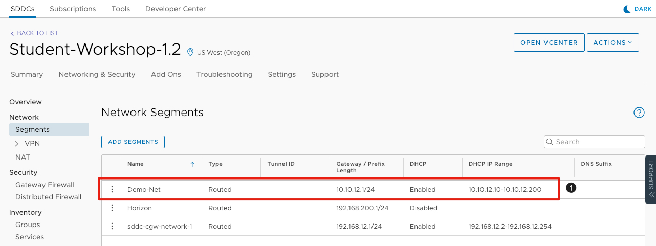
Task: Open the Actions dropdown
Action: [x=613, y=43]
